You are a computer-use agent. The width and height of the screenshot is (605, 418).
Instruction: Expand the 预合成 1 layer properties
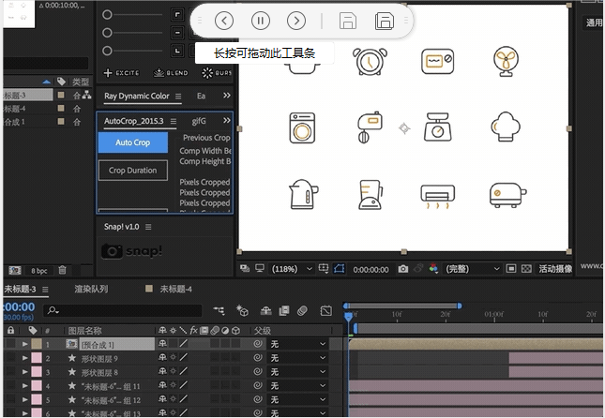pos(24,345)
